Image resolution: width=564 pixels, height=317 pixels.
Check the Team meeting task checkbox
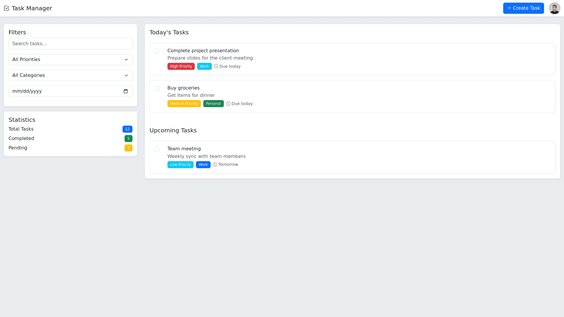coord(157,149)
